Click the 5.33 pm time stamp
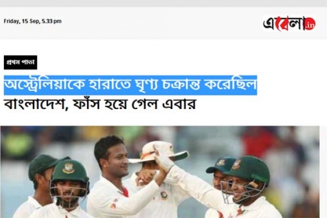 pos(52,21)
